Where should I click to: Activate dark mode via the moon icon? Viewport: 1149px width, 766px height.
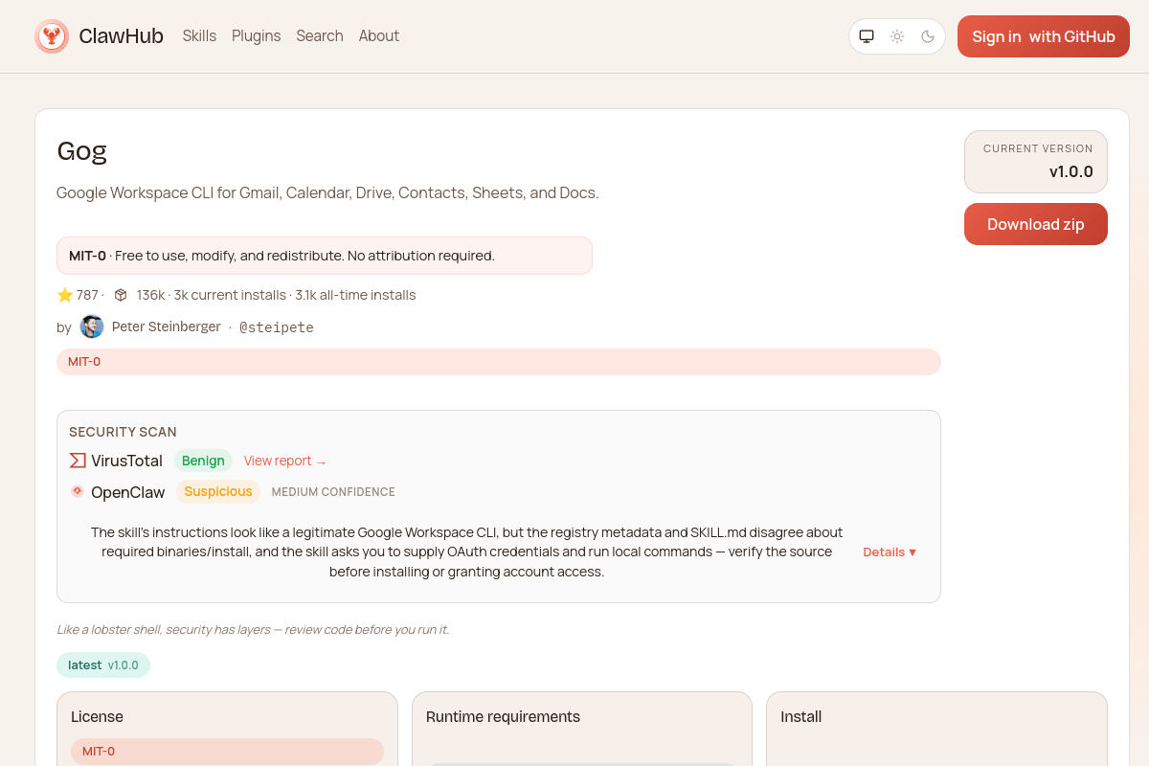927,35
